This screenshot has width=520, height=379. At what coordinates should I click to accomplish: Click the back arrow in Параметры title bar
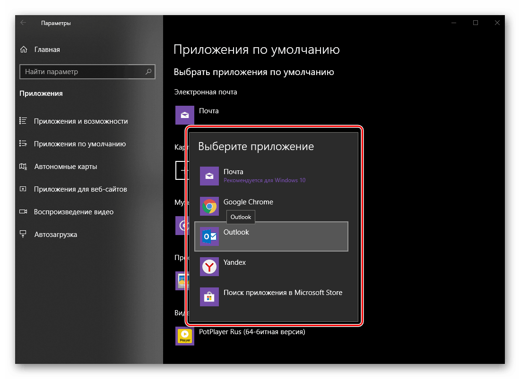pyautogui.click(x=23, y=23)
